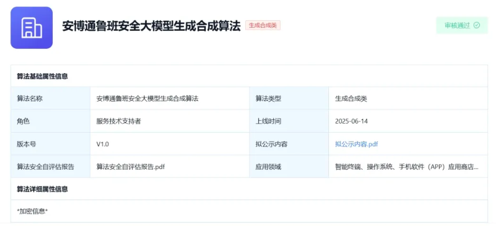This screenshot has height=226, width=496.
Task: Click the 服务技术支持者 role value
Action: [x=119, y=121]
